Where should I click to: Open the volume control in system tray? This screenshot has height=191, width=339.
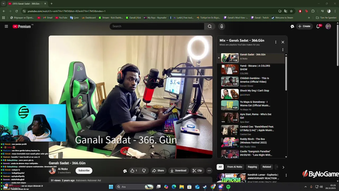click(x=321, y=187)
